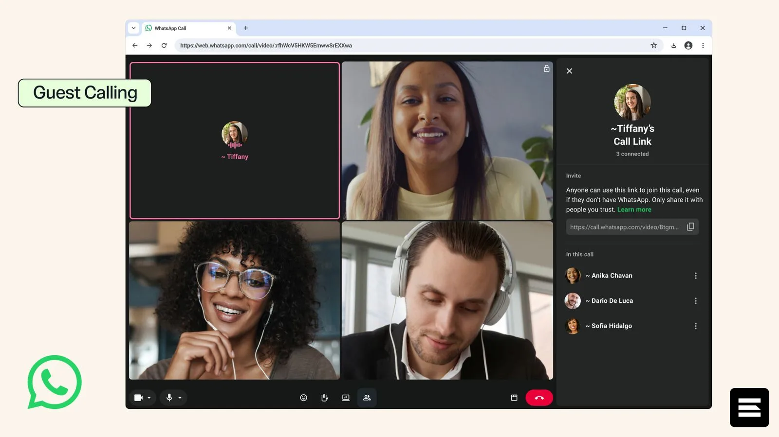Open the tab search dropdown
Screen dimensions: 779x437
tap(133, 28)
